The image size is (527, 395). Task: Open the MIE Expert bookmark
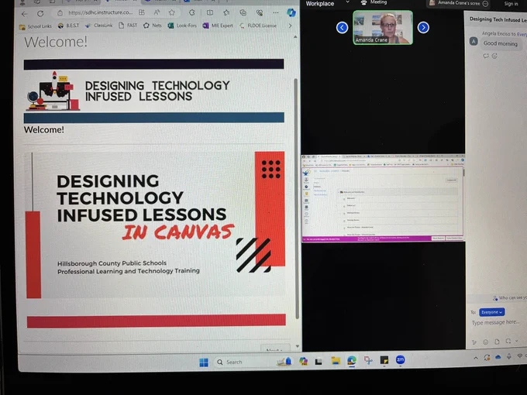pos(218,26)
